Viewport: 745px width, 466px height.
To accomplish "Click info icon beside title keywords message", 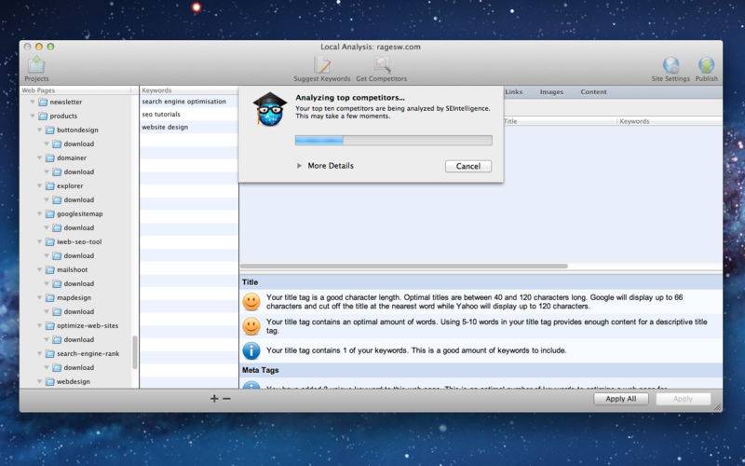I will 251,351.
